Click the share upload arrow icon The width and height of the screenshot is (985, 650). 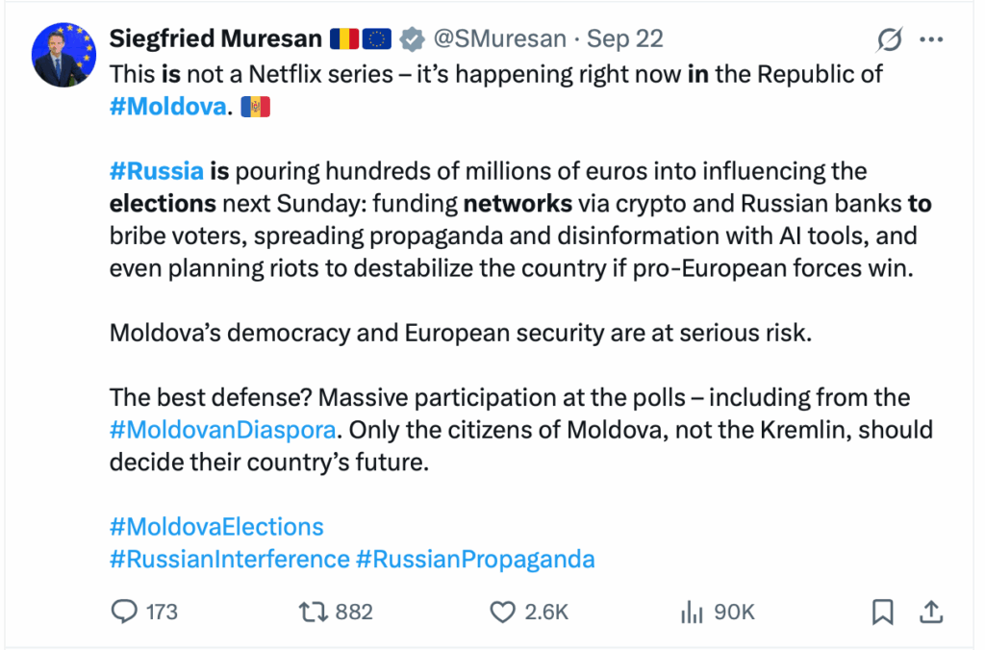(931, 612)
